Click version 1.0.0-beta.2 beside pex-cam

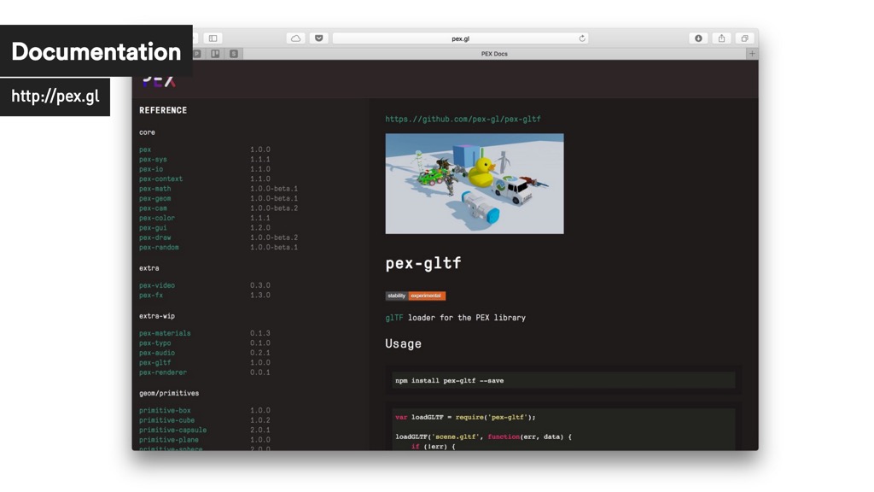pyautogui.click(x=274, y=208)
